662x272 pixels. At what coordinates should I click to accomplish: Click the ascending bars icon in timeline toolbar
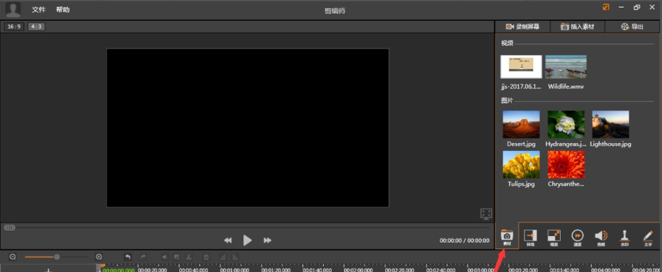[x=223, y=256]
